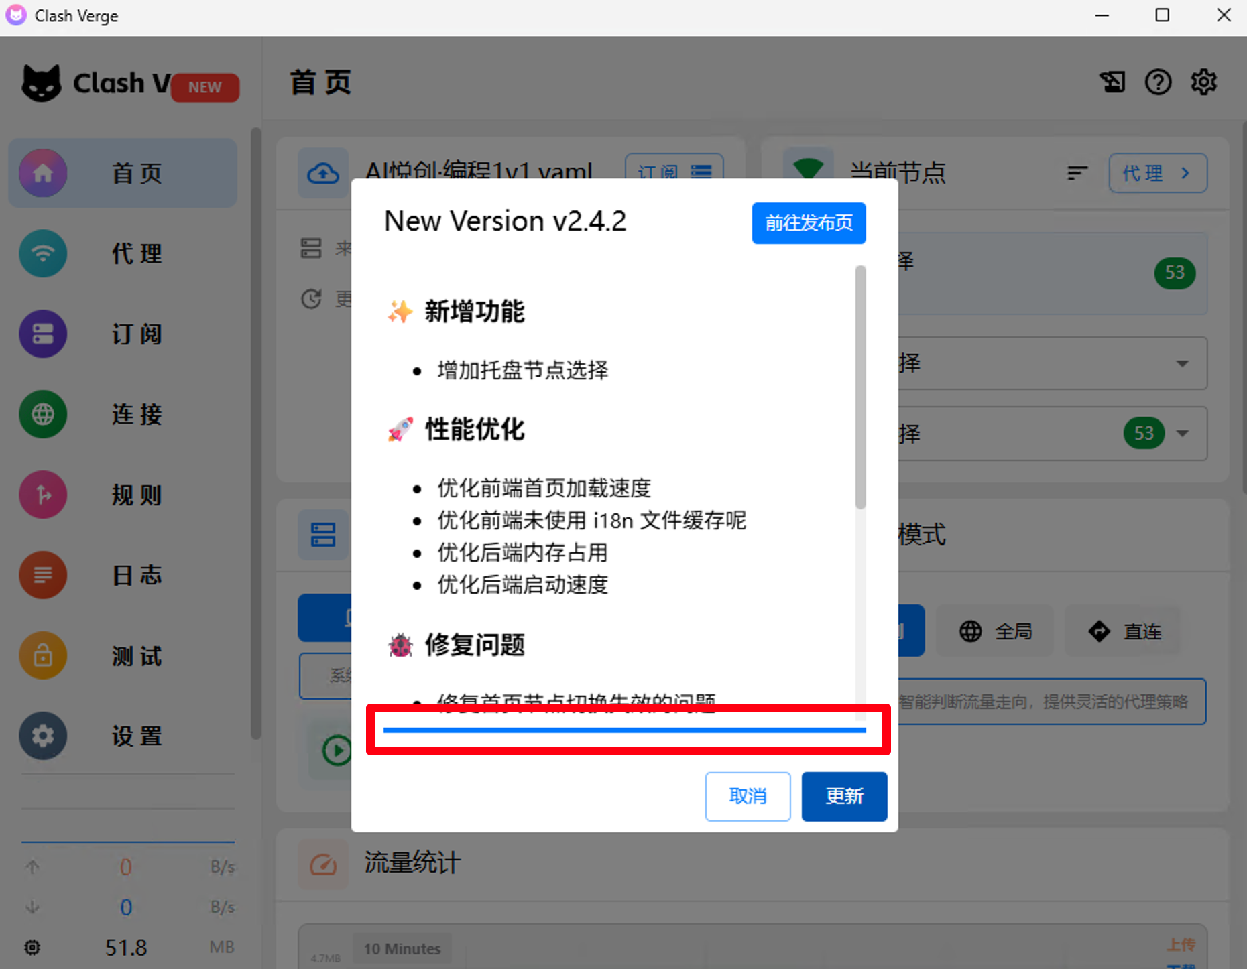Click the 增加托盘节点选择 list item

(x=523, y=370)
